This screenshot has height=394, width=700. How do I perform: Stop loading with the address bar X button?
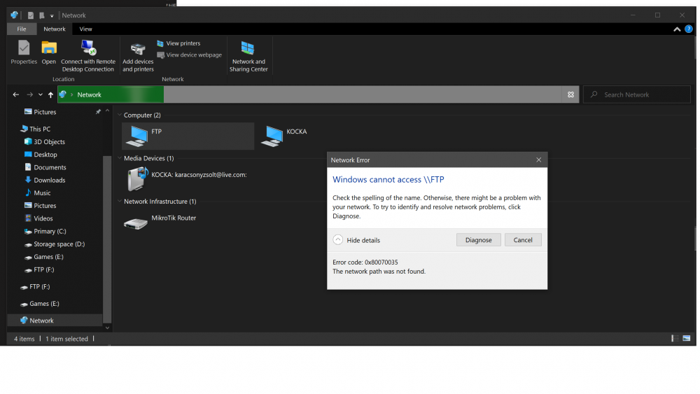pyautogui.click(x=570, y=94)
